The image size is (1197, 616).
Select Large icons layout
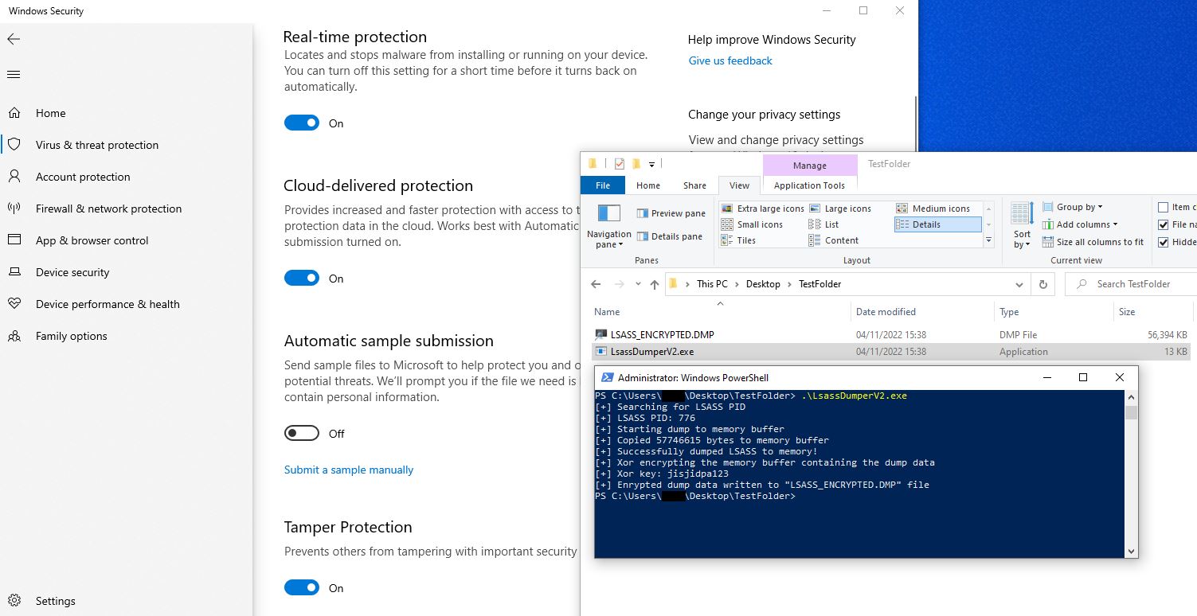(x=839, y=209)
